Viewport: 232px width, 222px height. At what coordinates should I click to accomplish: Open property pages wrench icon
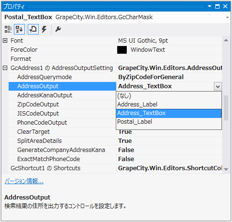coord(58,29)
